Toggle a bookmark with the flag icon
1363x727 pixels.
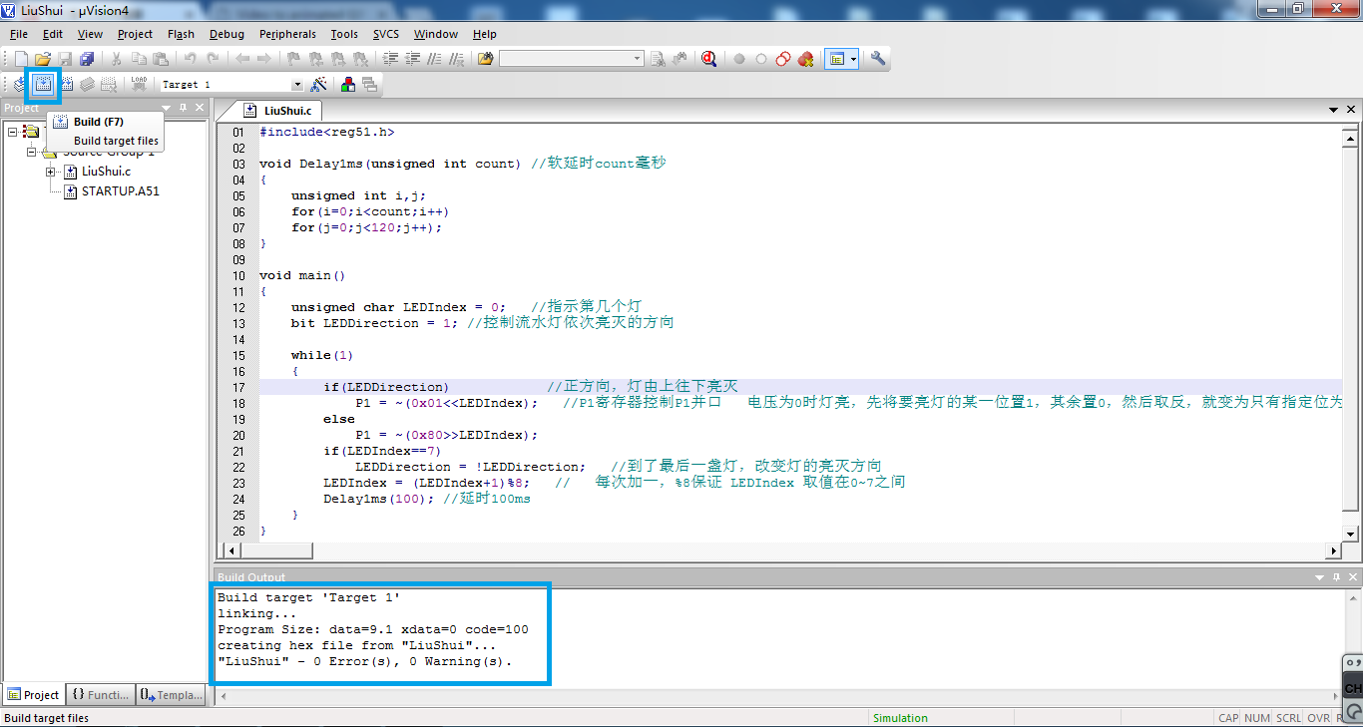coord(293,59)
